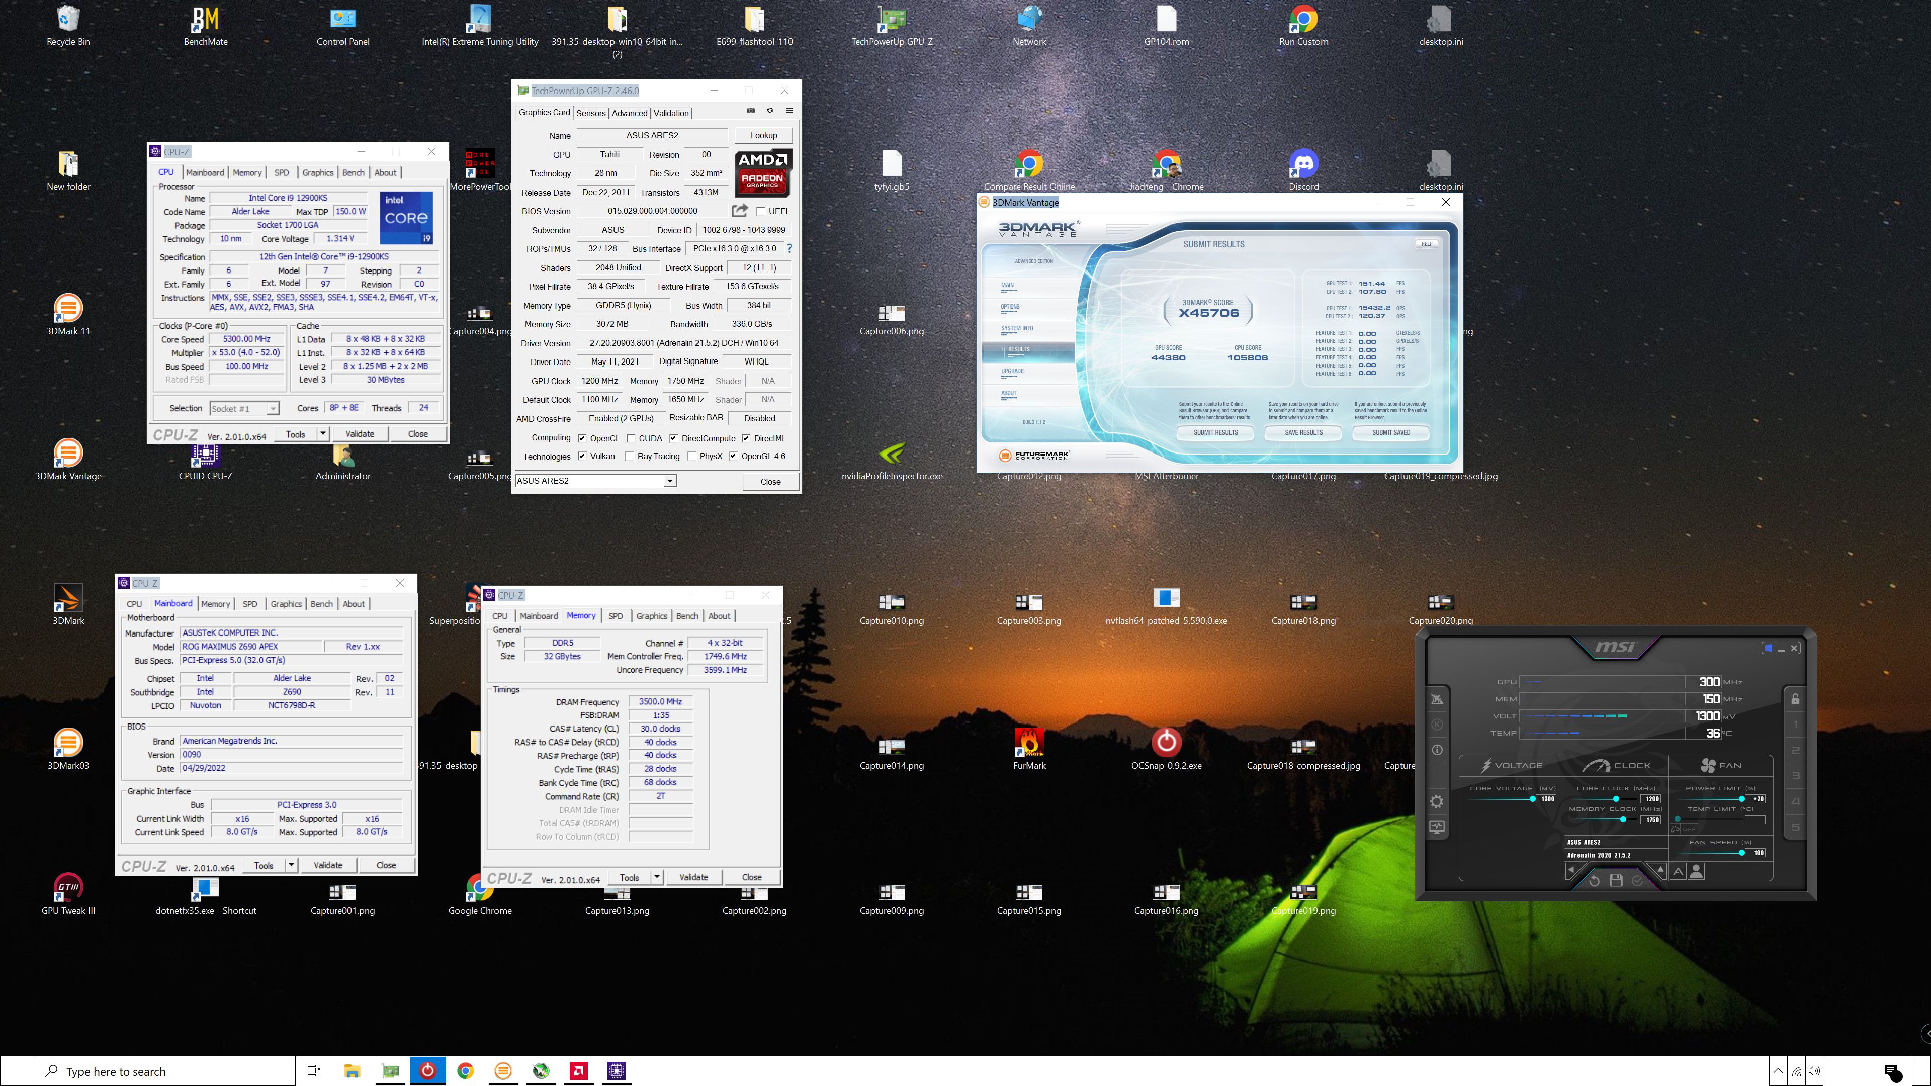Toggle the OpenCL checkbox
The image size is (1931, 1086).
(582, 438)
